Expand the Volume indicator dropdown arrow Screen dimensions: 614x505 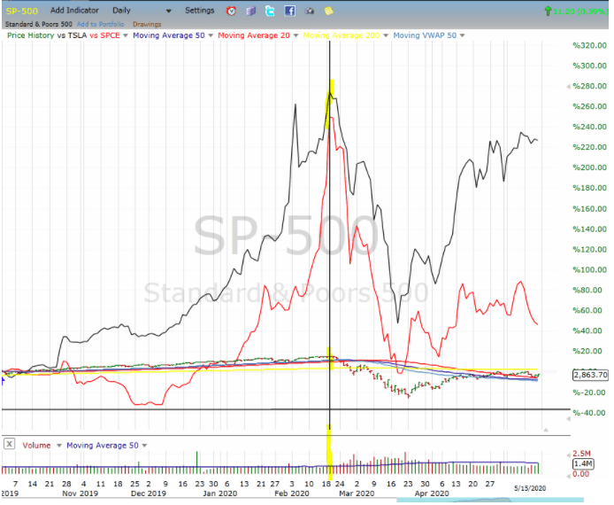click(x=59, y=446)
